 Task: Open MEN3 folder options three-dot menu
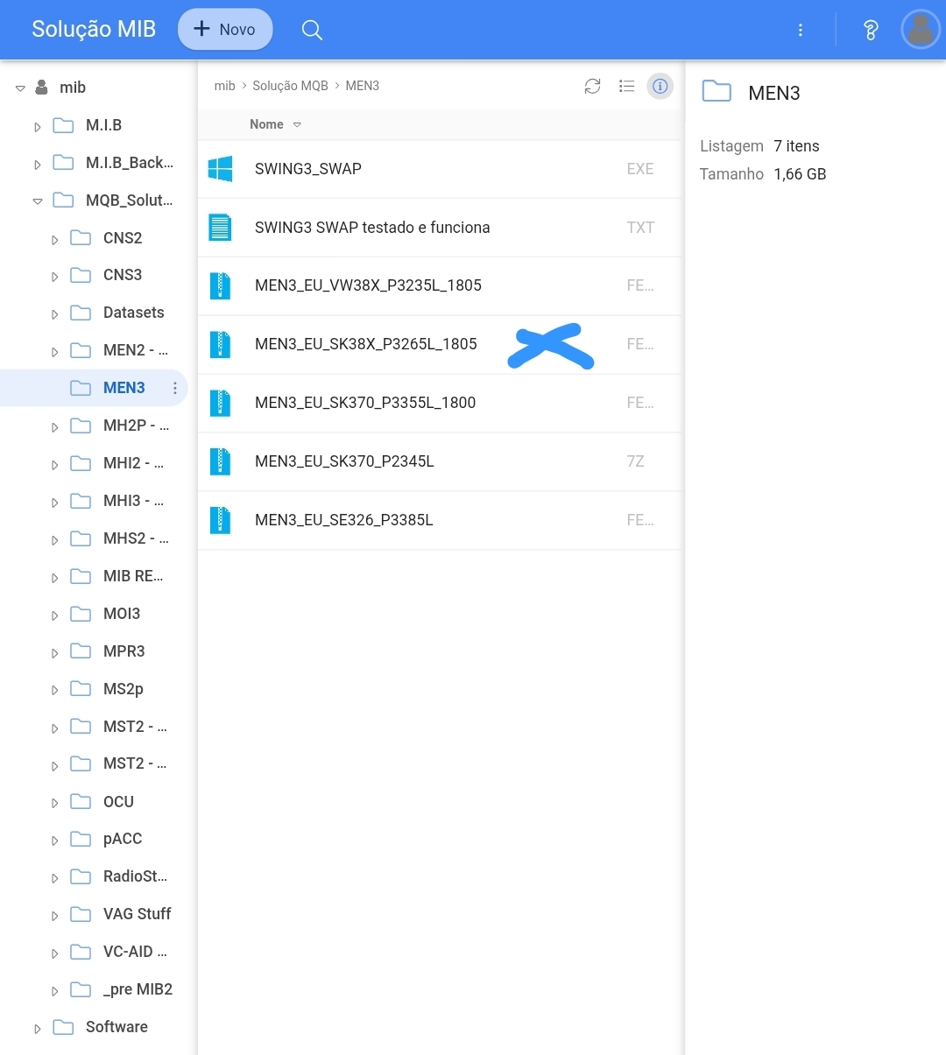pos(175,388)
